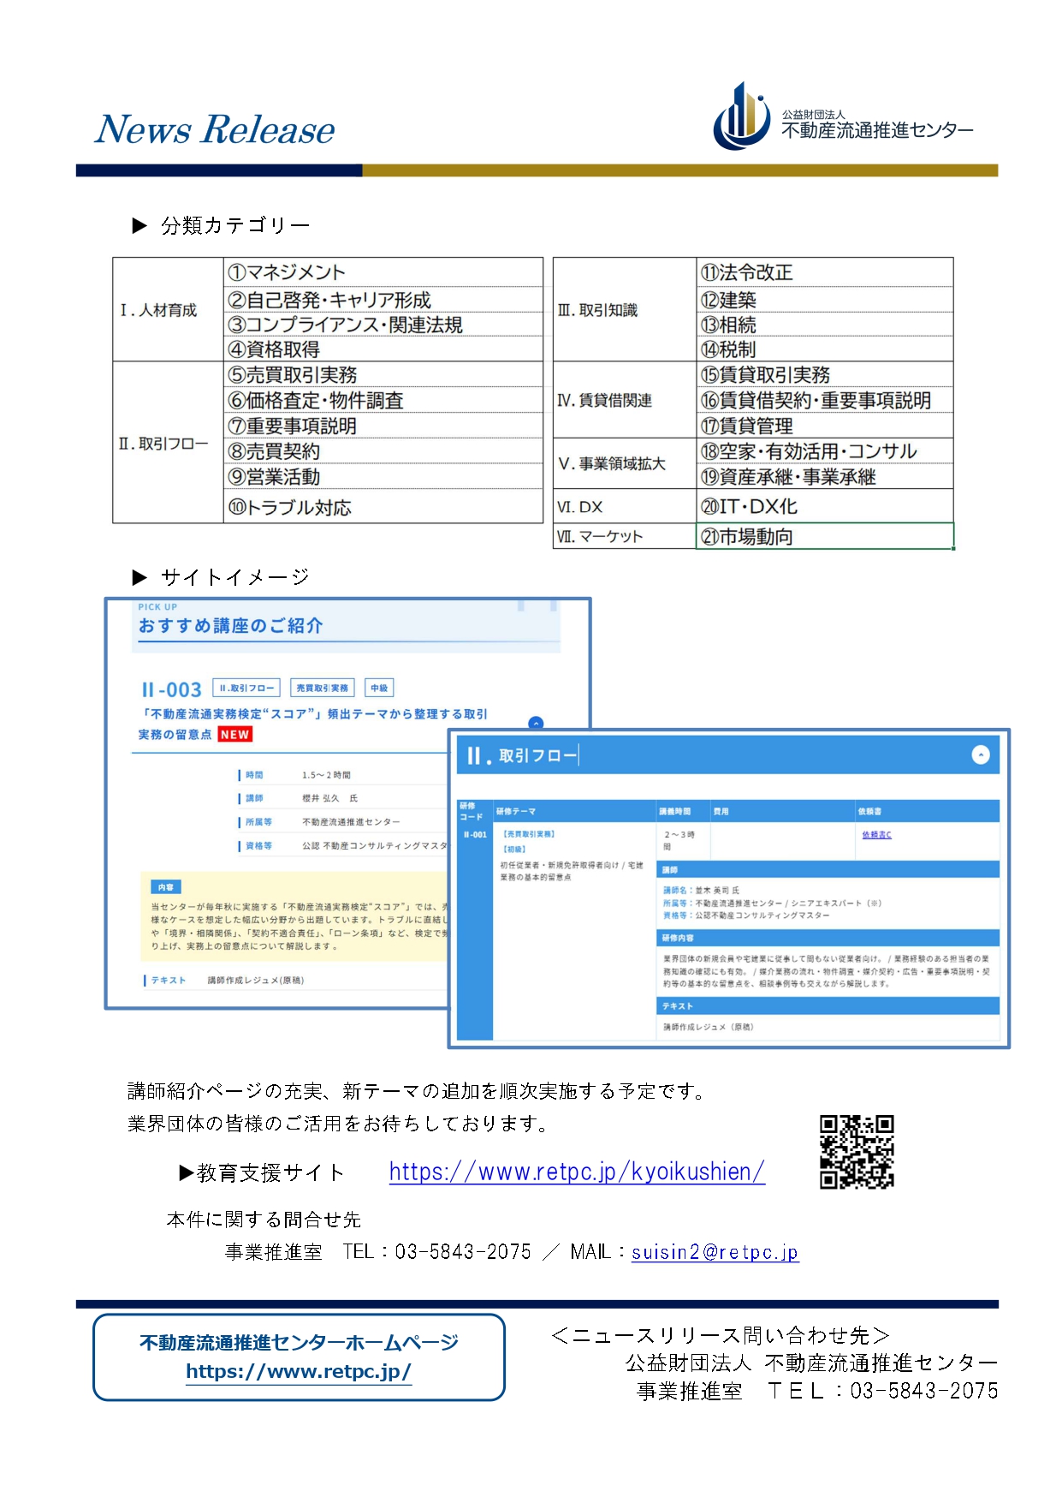Select the 中級 level tag
The width and height of the screenshot is (1062, 1503).
tap(379, 688)
